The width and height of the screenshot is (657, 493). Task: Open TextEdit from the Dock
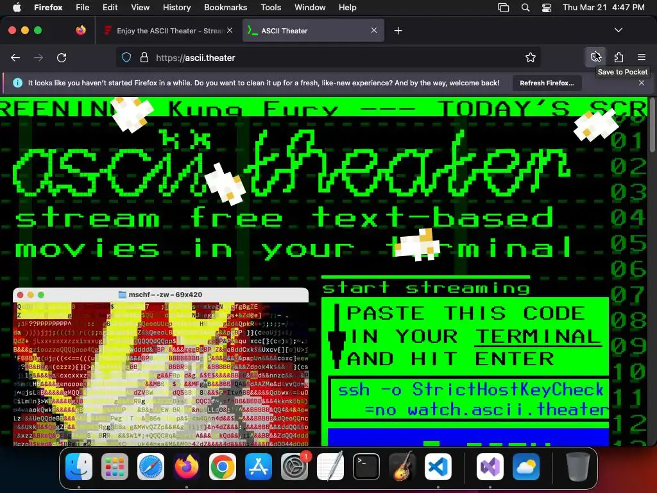point(330,467)
